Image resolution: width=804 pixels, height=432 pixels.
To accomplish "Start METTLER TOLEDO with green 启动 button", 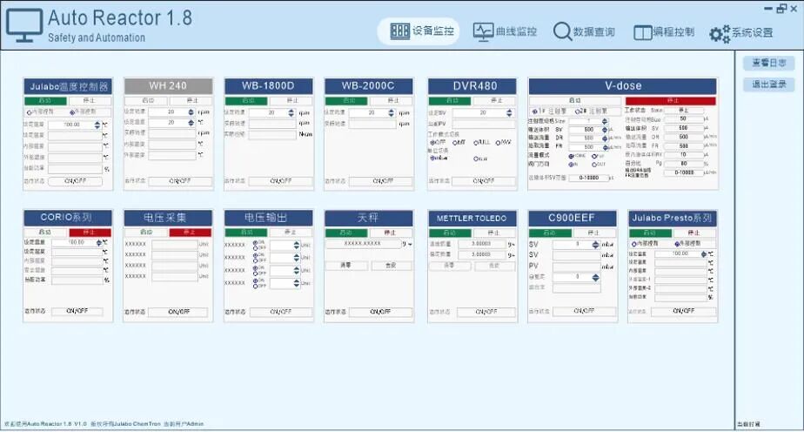I will (x=450, y=233).
